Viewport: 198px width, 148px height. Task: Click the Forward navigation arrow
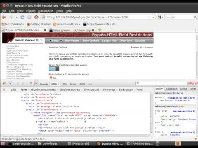[x=11, y=17]
